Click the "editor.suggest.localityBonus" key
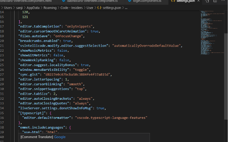This screenshot has width=228, height=142. [x=48, y=65]
